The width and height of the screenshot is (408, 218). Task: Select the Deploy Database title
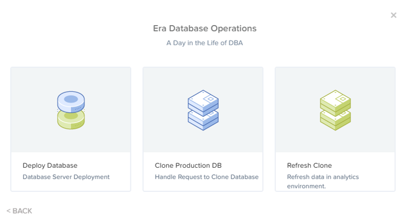click(x=50, y=166)
